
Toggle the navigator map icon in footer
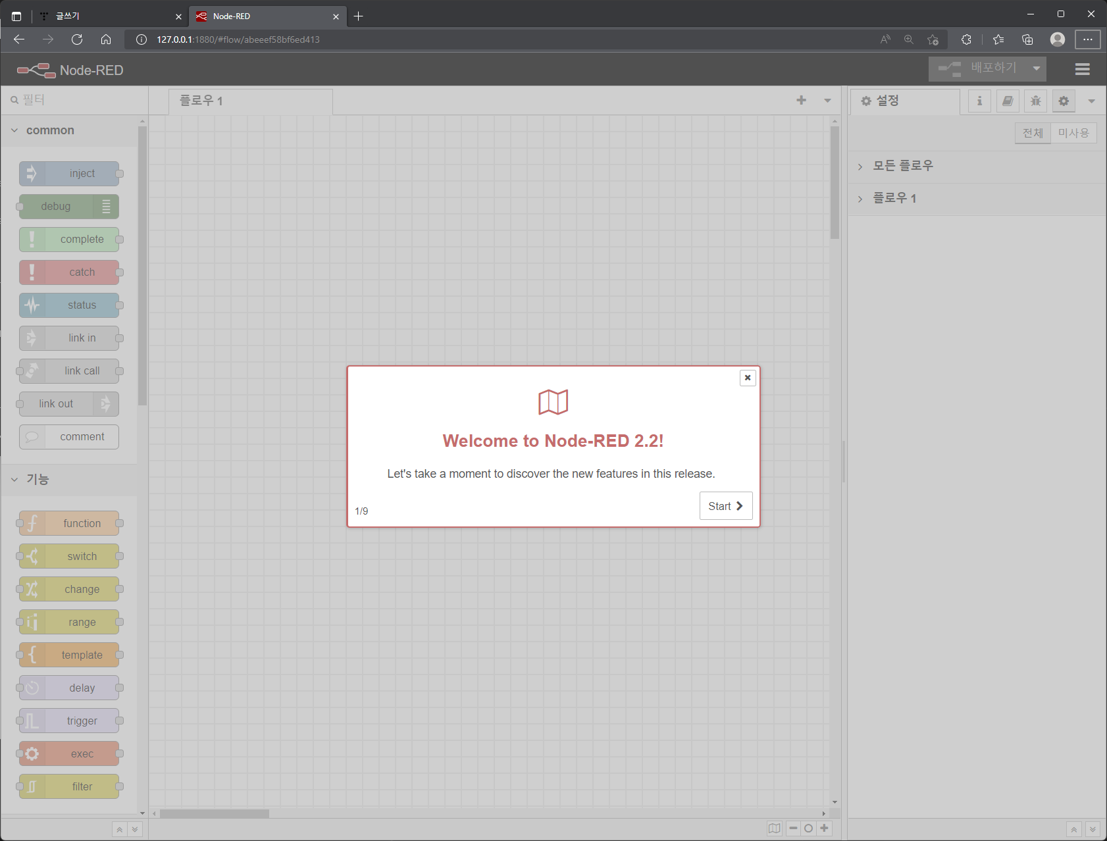pyautogui.click(x=775, y=828)
